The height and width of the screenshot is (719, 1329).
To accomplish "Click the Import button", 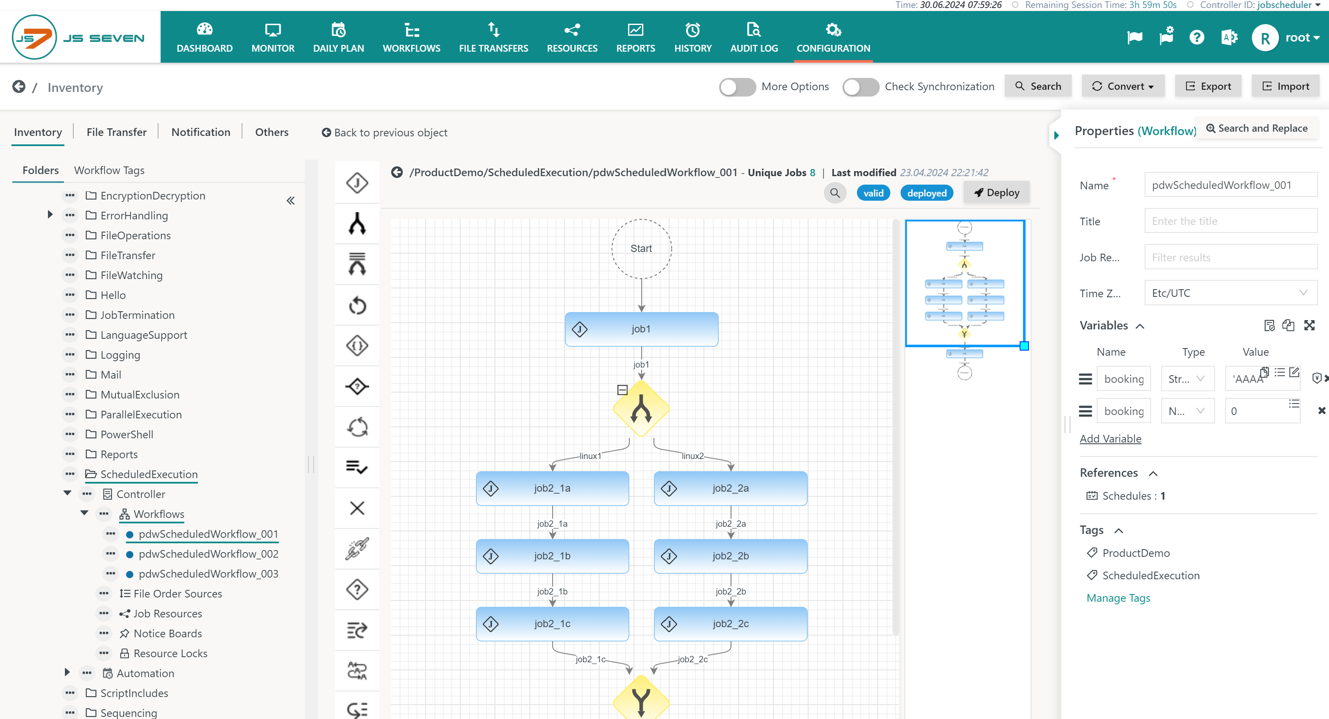I will click(1285, 86).
